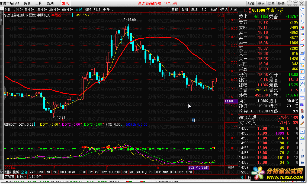Click the F12 sidebar icon
The image size is (308, 184).
[x=302, y=78]
